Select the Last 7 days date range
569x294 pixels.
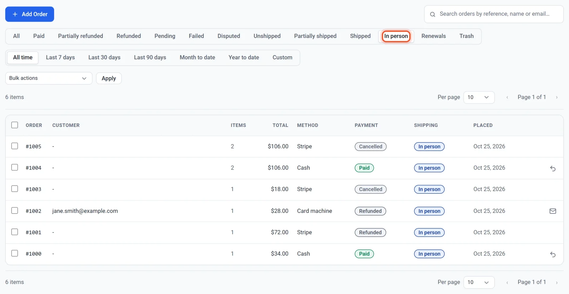[60, 58]
